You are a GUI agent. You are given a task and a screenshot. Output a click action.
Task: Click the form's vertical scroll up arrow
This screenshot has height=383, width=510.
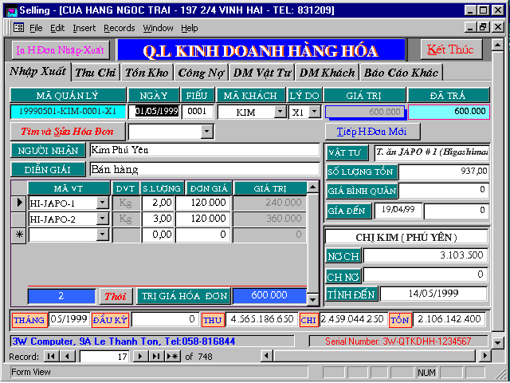(x=497, y=45)
